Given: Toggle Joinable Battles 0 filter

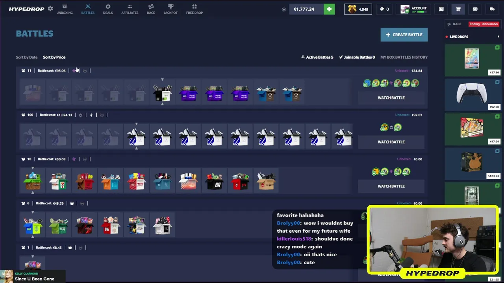Looking at the screenshot, I should 357,57.
